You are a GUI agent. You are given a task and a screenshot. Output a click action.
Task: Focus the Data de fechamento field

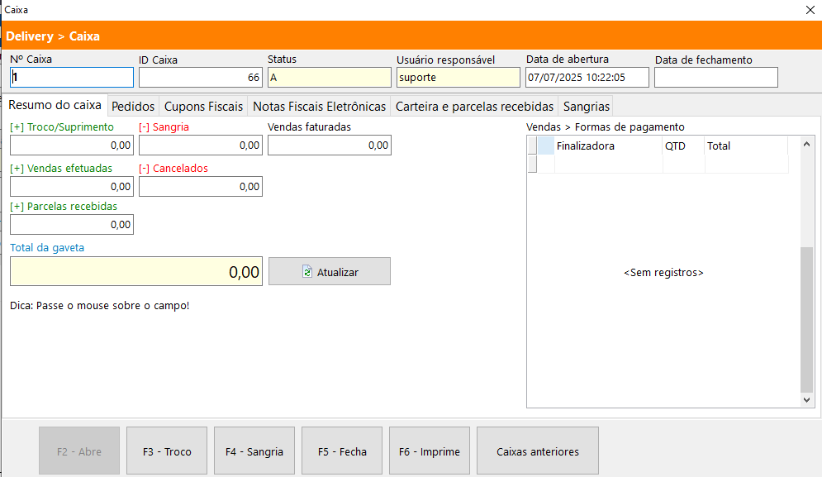pyautogui.click(x=715, y=78)
